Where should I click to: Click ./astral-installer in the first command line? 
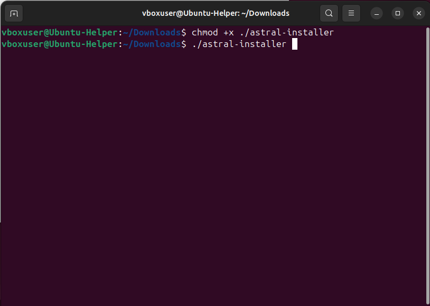(x=286, y=32)
